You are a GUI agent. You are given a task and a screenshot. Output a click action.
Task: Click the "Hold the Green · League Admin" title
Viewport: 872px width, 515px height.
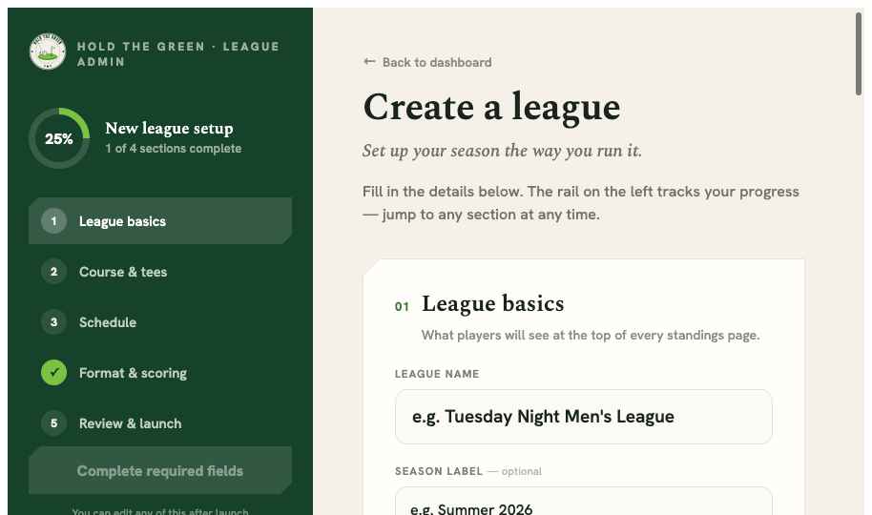tap(178, 54)
